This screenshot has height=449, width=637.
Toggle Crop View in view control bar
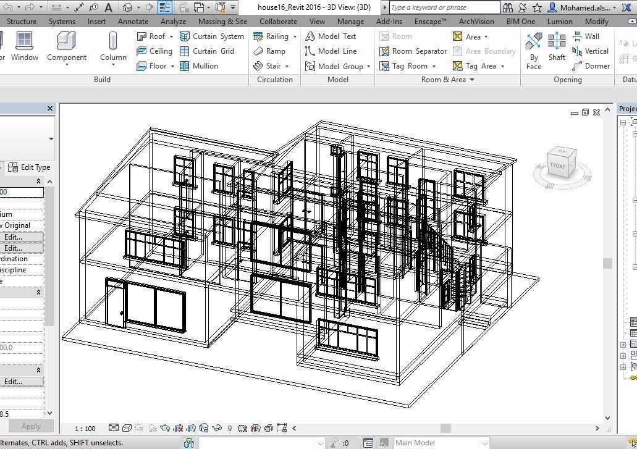(178, 428)
